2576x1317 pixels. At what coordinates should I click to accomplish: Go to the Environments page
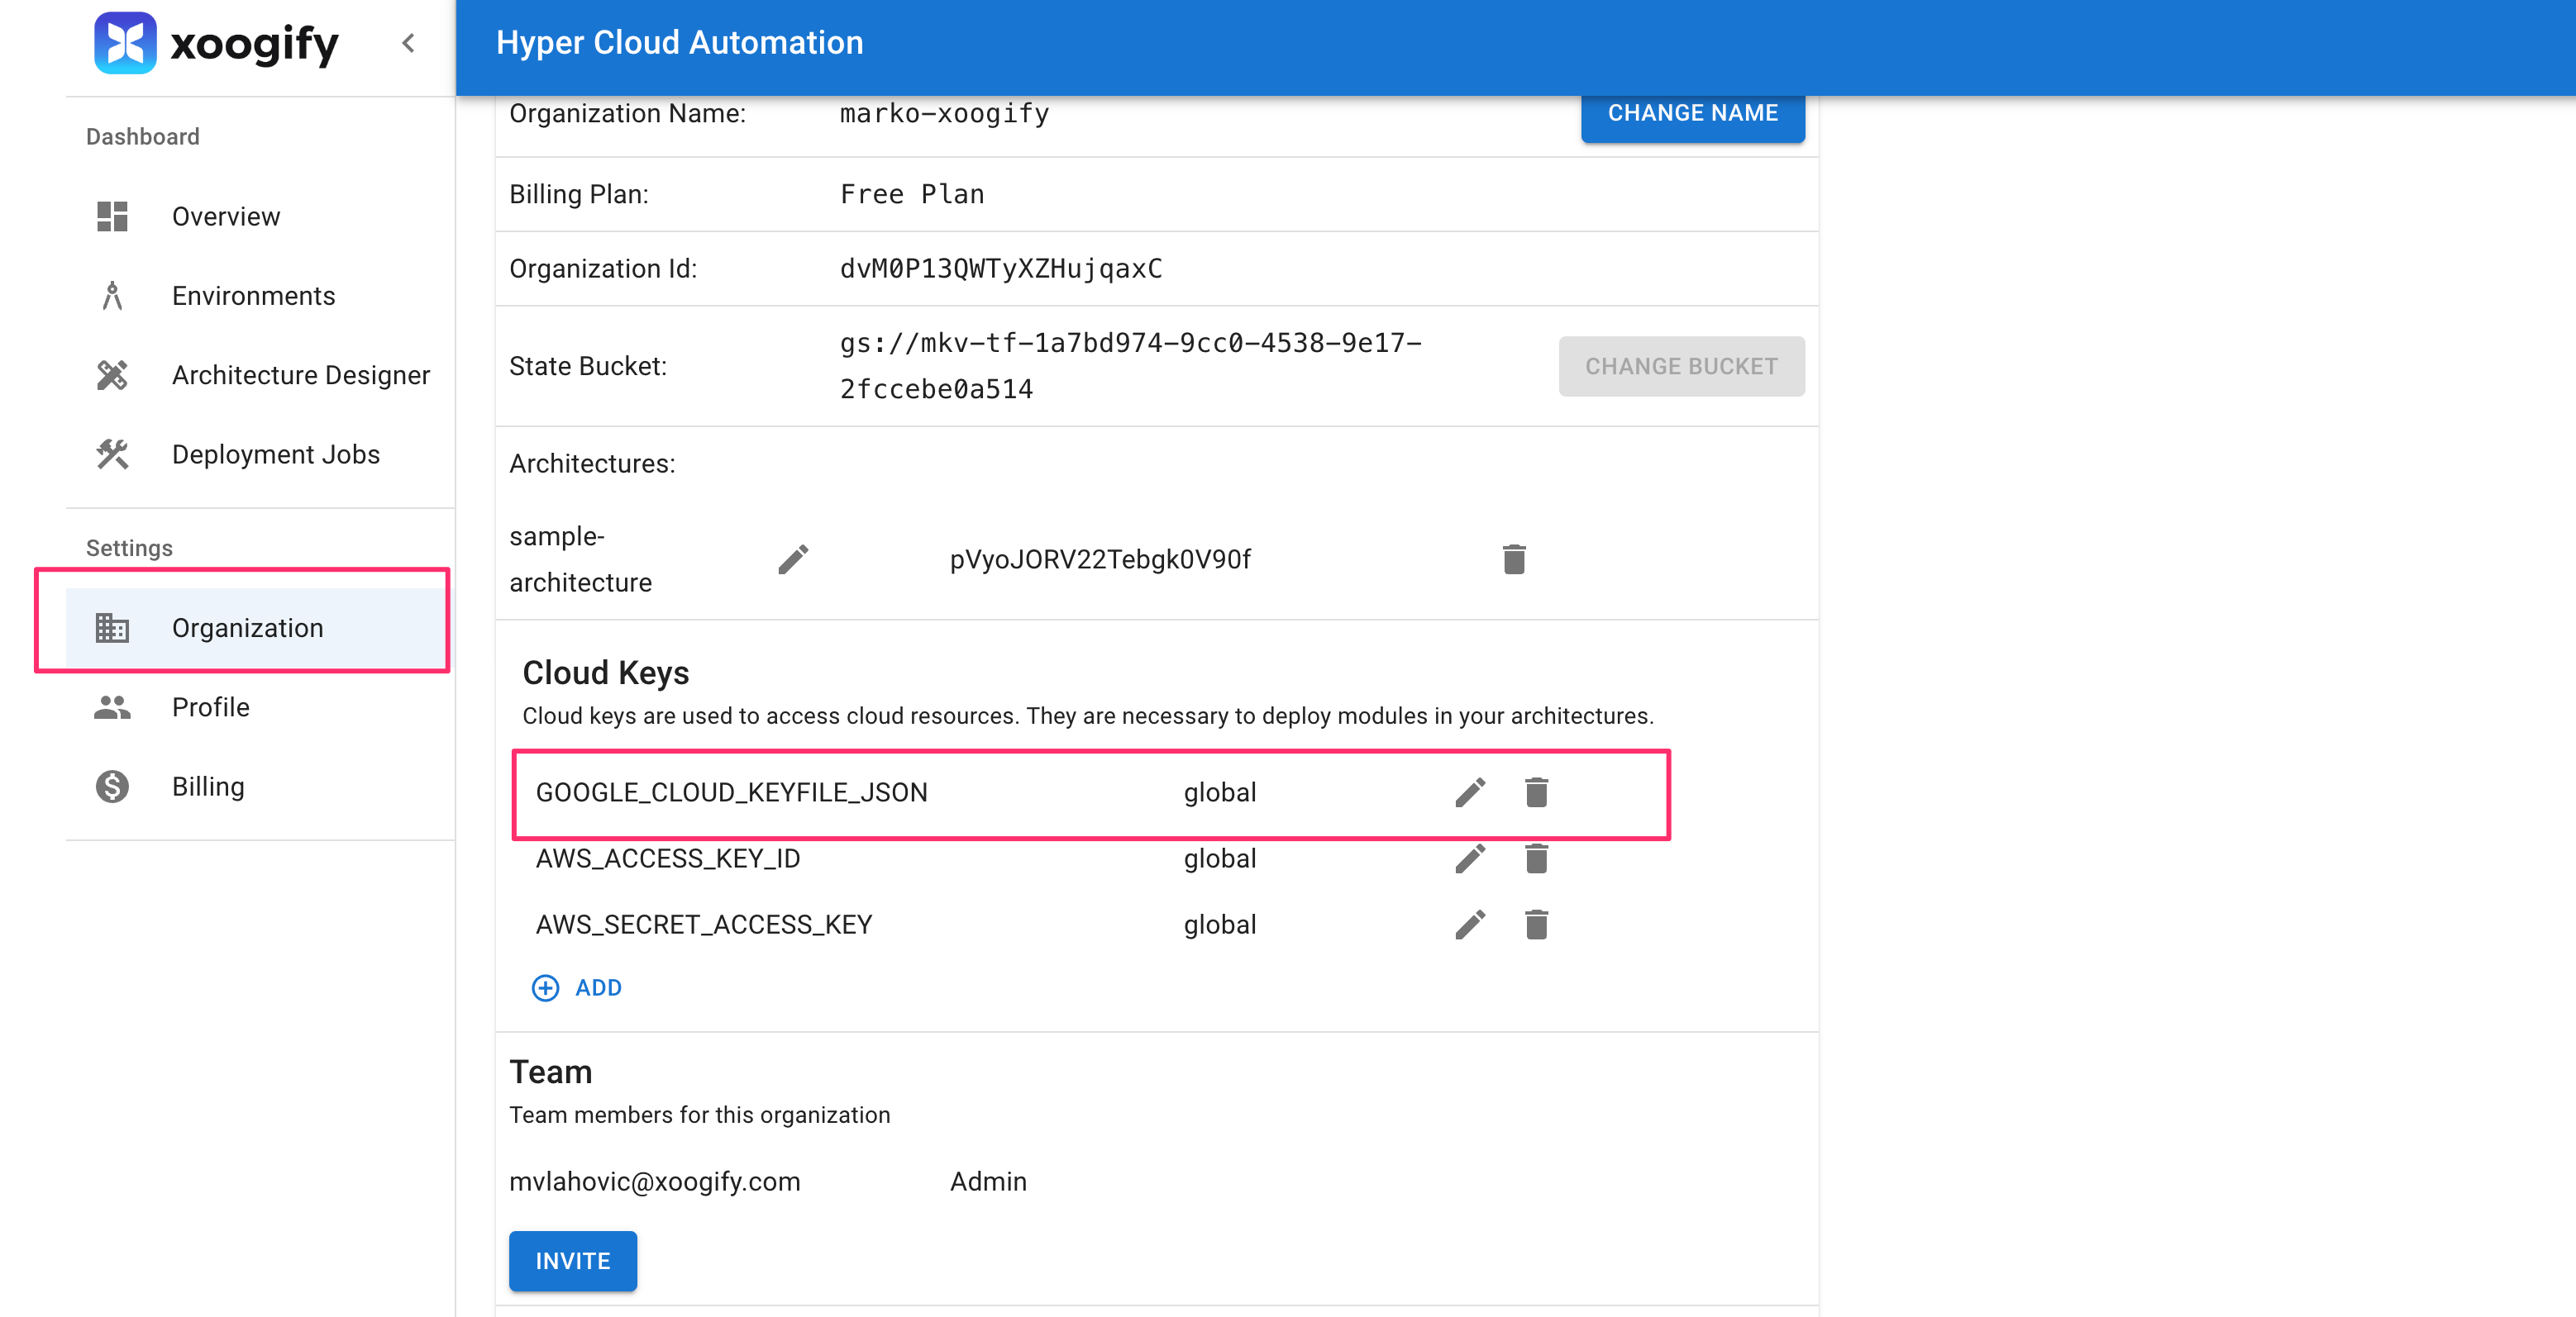252,296
